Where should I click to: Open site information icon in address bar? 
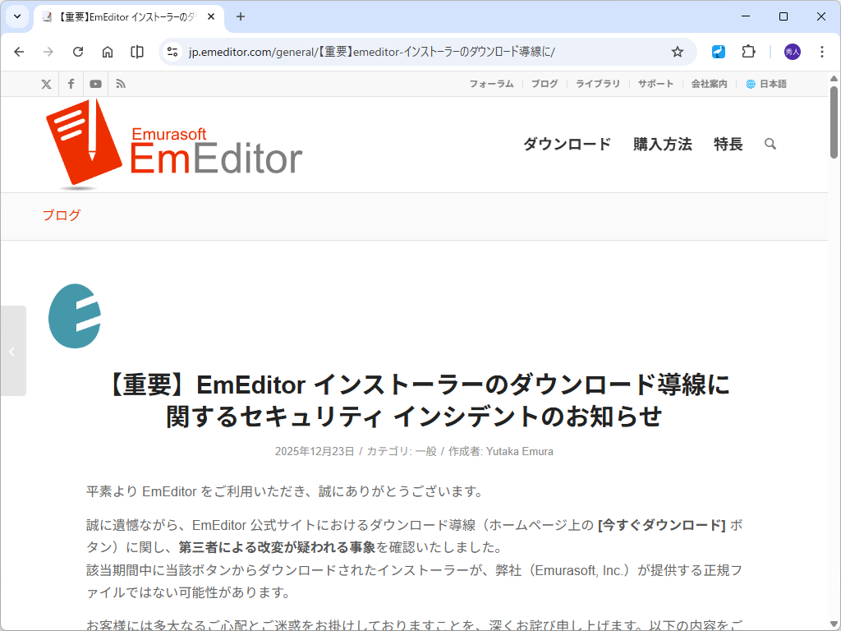(172, 52)
